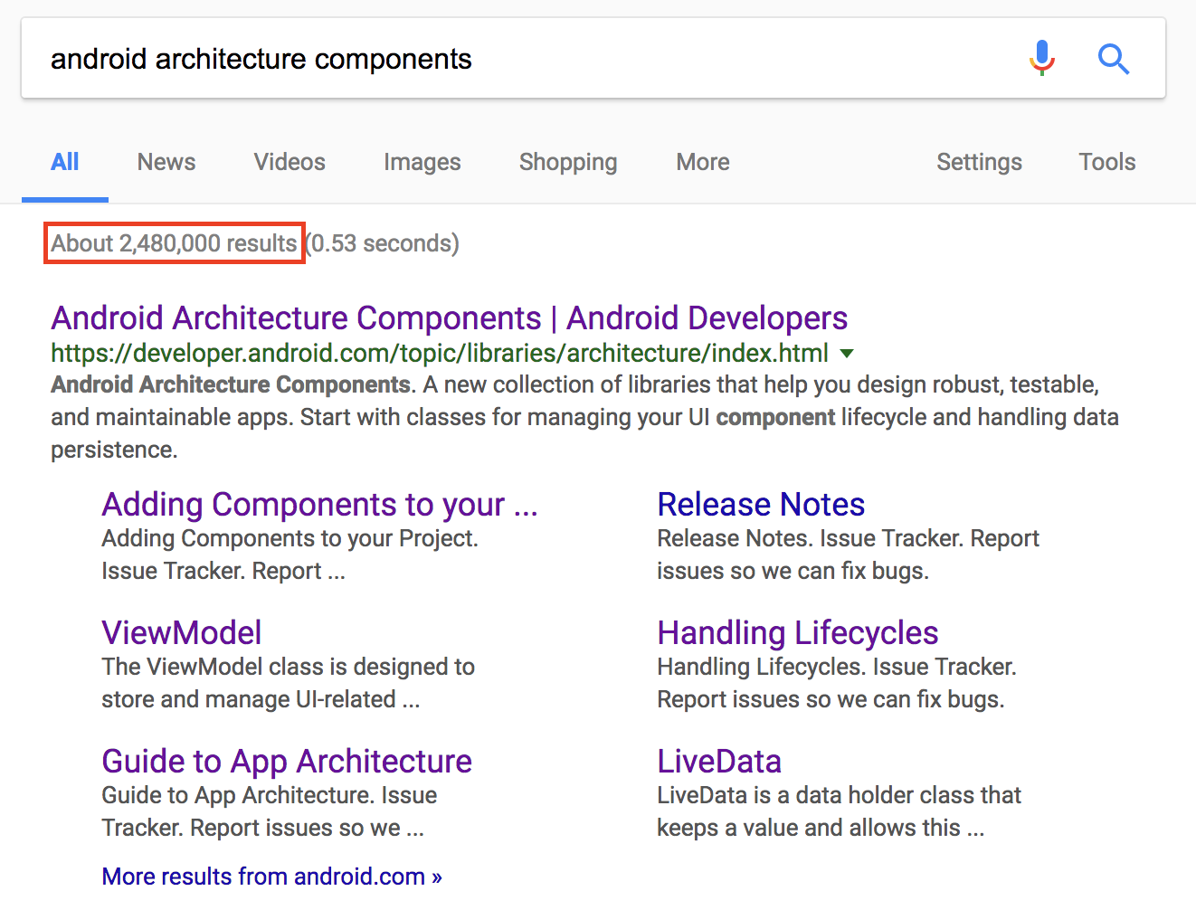Open Guide to App Architecture link
1196x910 pixels.
(x=287, y=762)
